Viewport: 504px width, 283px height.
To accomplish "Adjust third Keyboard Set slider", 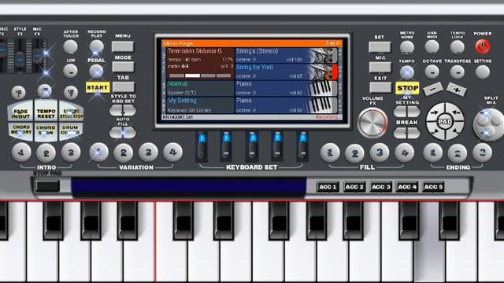I will [x=252, y=146].
